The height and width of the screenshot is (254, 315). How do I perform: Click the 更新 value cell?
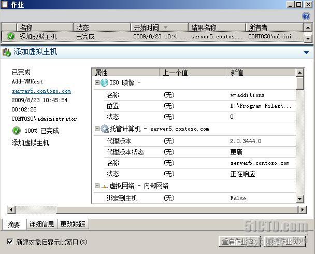(x=236, y=152)
